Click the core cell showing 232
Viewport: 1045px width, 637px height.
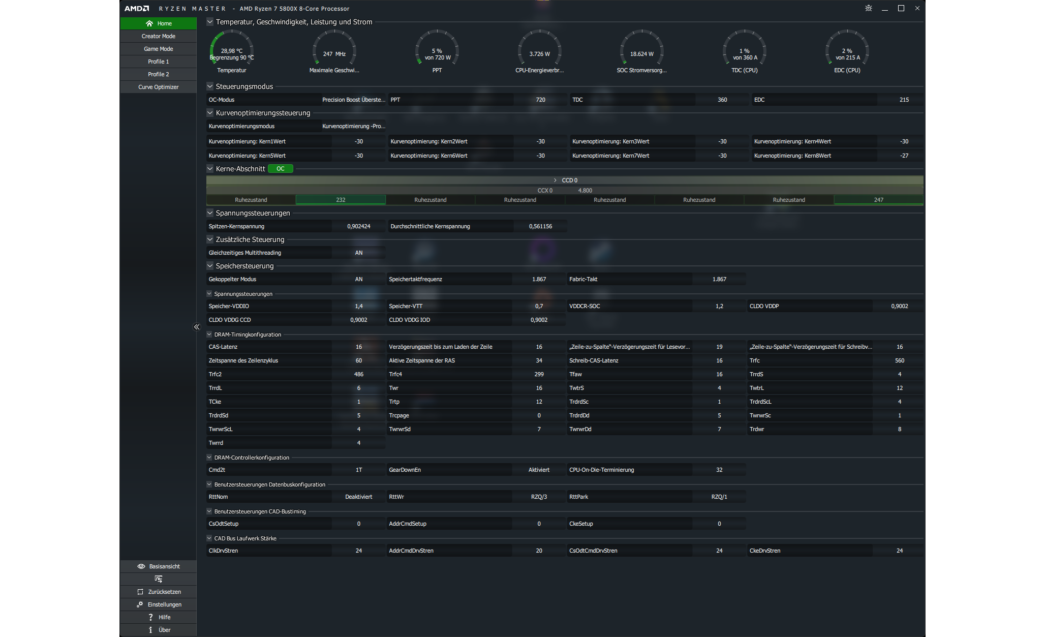[341, 200]
